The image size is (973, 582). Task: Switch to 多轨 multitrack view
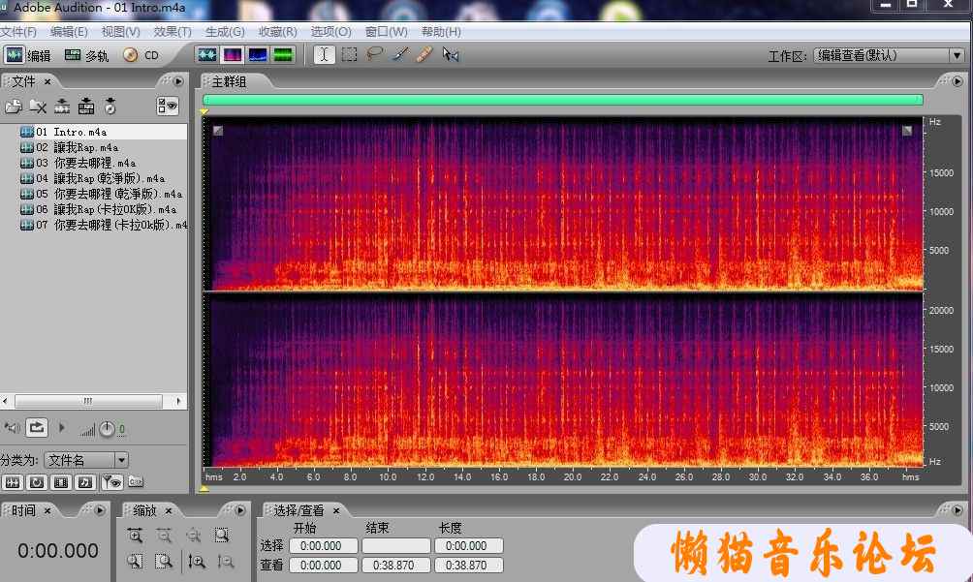tap(86, 55)
